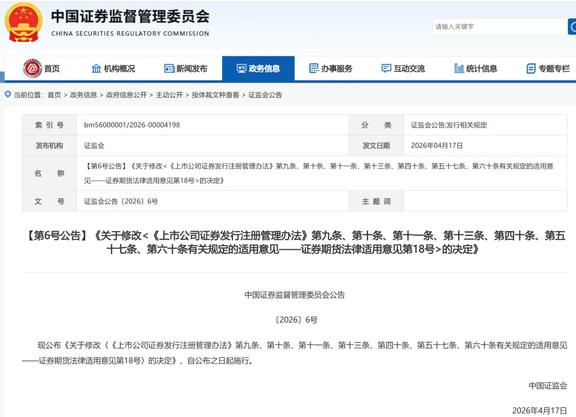Screen dimensions: 576x417
Task: Click the round CSRC seal icon left of 首页
Action: [32, 68]
